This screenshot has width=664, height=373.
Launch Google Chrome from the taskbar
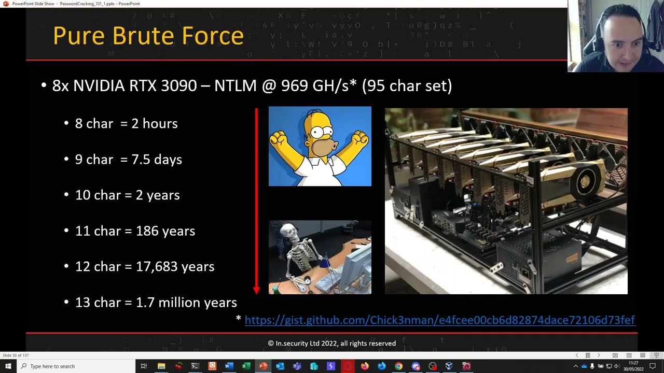398,366
